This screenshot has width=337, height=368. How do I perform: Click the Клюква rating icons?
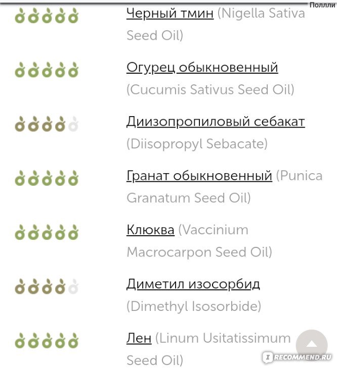click(47, 232)
